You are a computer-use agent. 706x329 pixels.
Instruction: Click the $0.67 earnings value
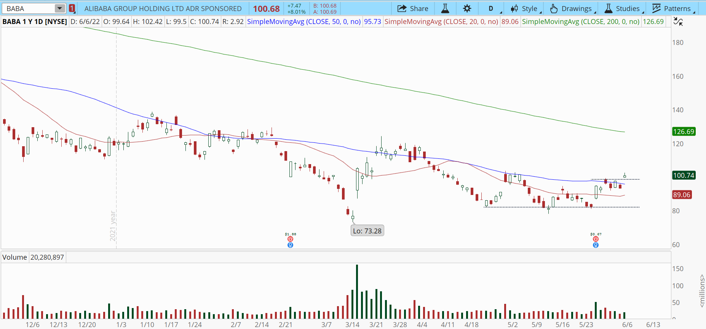click(596, 234)
